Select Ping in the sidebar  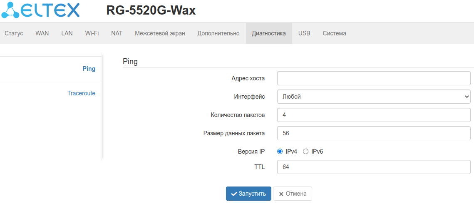coord(89,69)
